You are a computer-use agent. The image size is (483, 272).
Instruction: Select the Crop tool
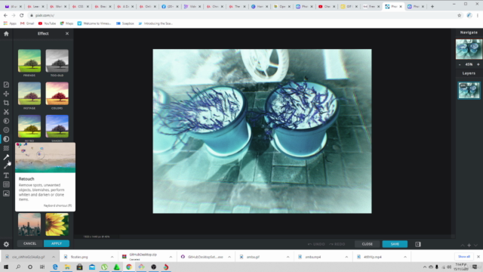6,103
